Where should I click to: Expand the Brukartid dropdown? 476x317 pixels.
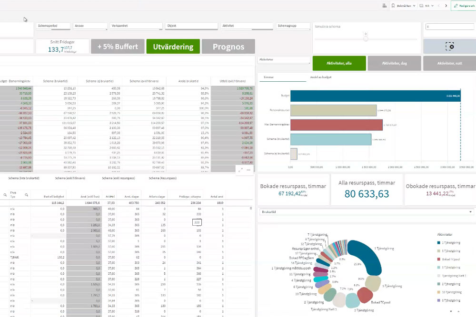pos(367,212)
